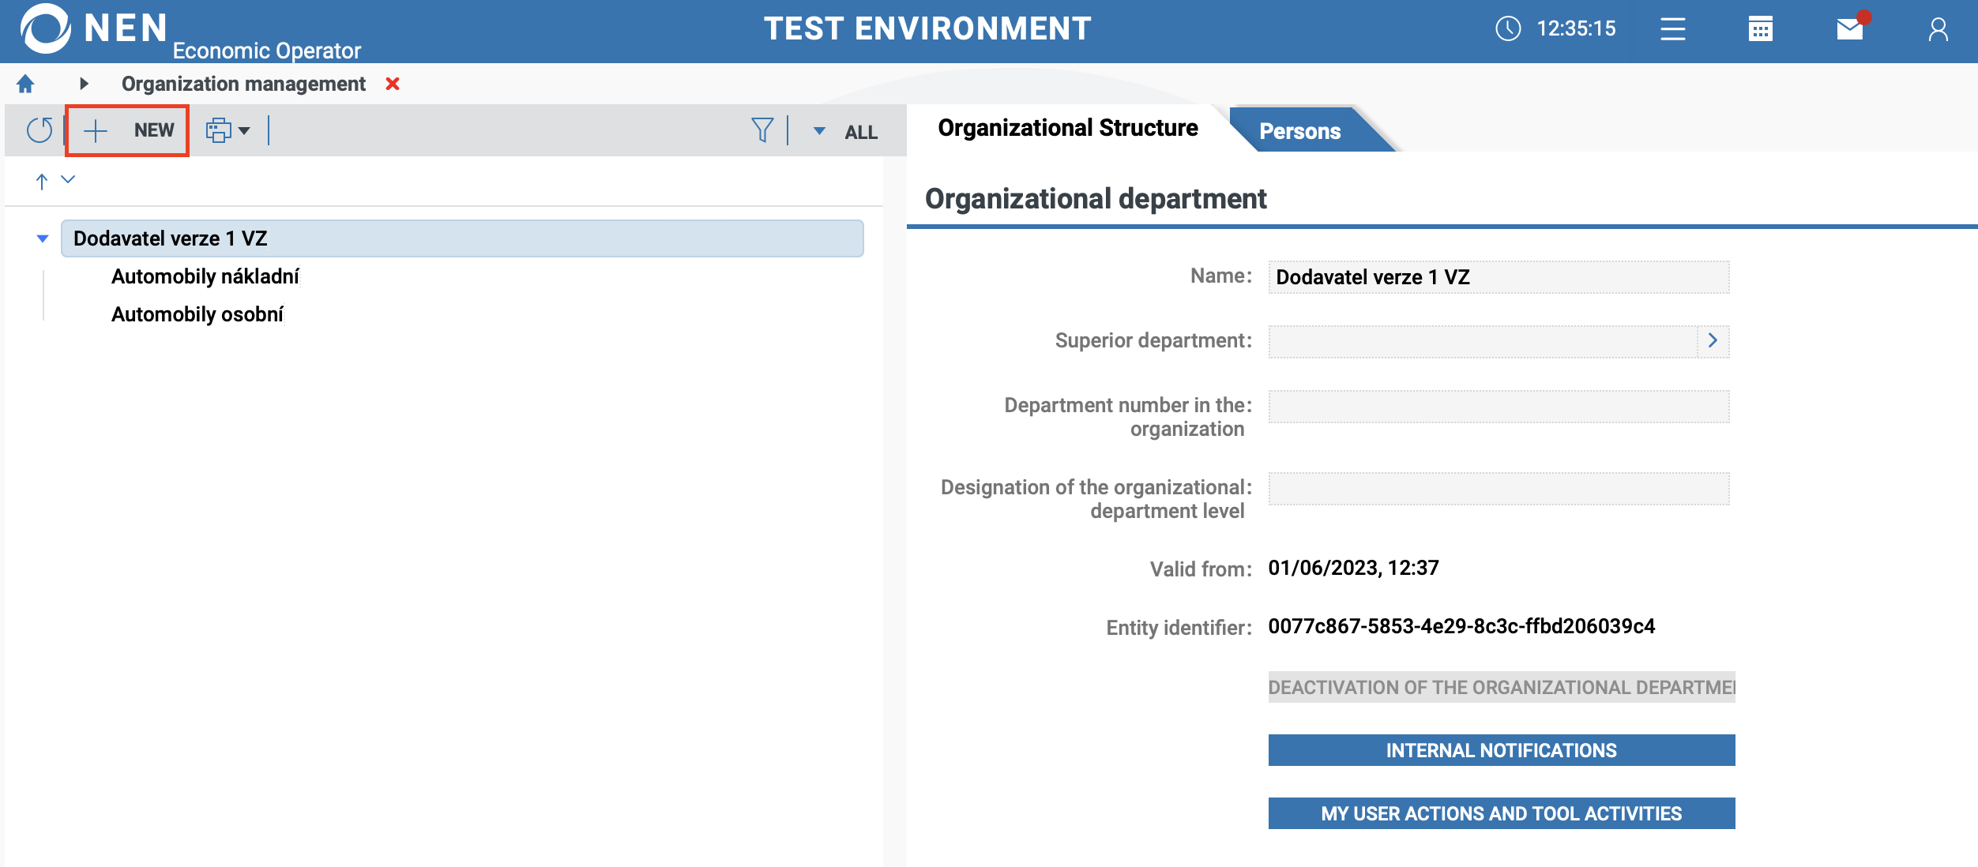Click the clock icon beside the time
The width and height of the screenshot is (1978, 867).
coord(1508,29)
